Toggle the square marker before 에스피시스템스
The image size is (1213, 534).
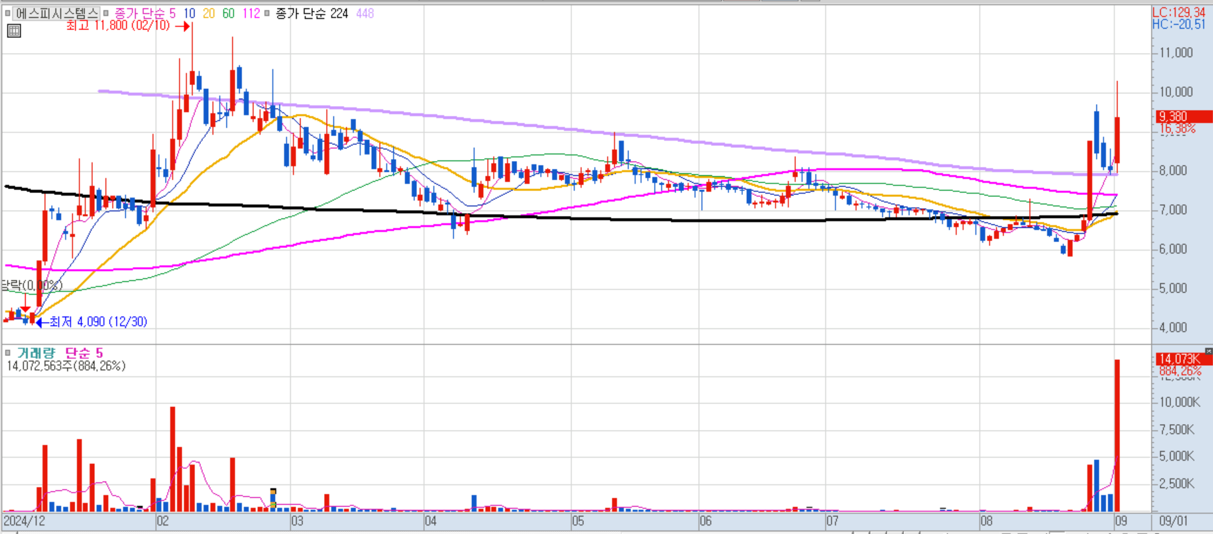click(8, 13)
